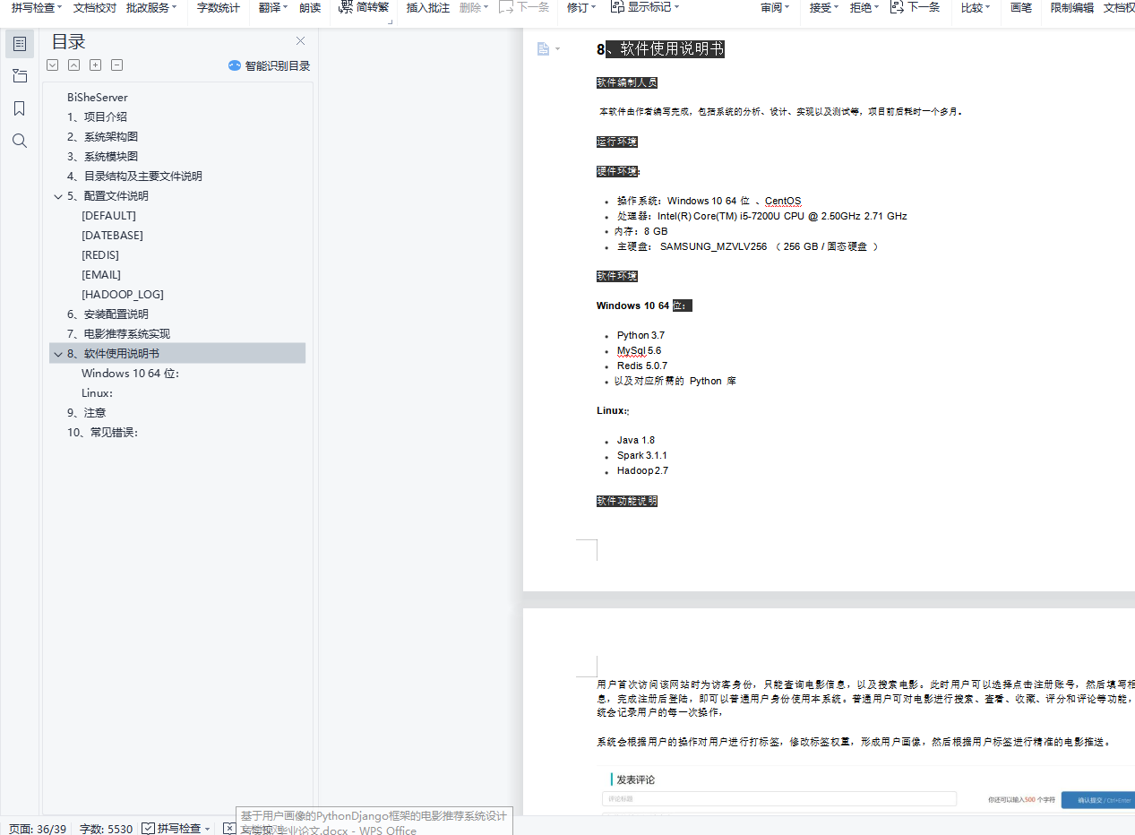
Task: Click the 文档校对 ribbon button
Action: click(95, 7)
